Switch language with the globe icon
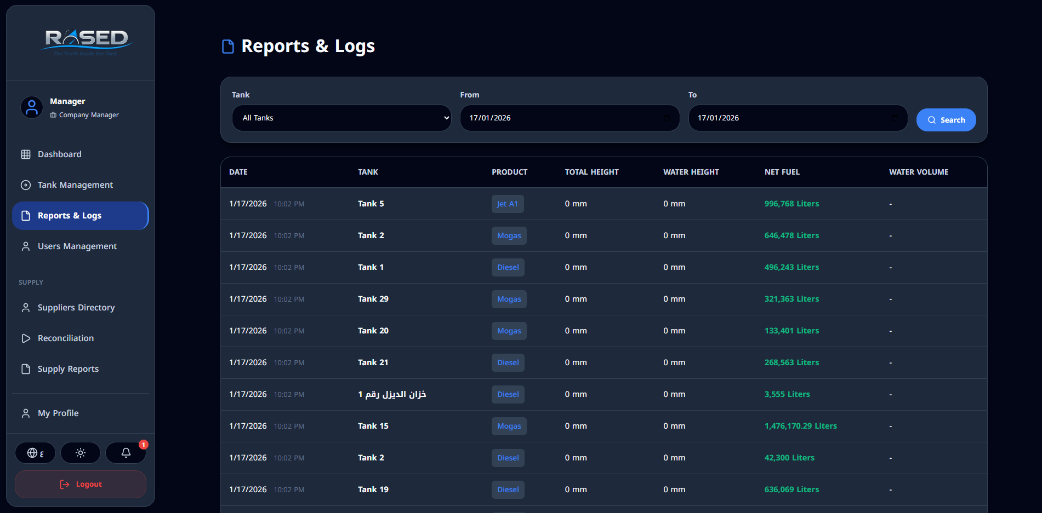Image resolution: width=1042 pixels, height=513 pixels. (x=35, y=453)
